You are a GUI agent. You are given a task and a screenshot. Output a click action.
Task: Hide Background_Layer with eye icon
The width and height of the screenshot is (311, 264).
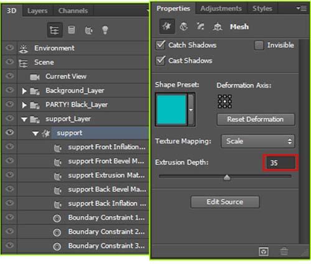coord(9,90)
